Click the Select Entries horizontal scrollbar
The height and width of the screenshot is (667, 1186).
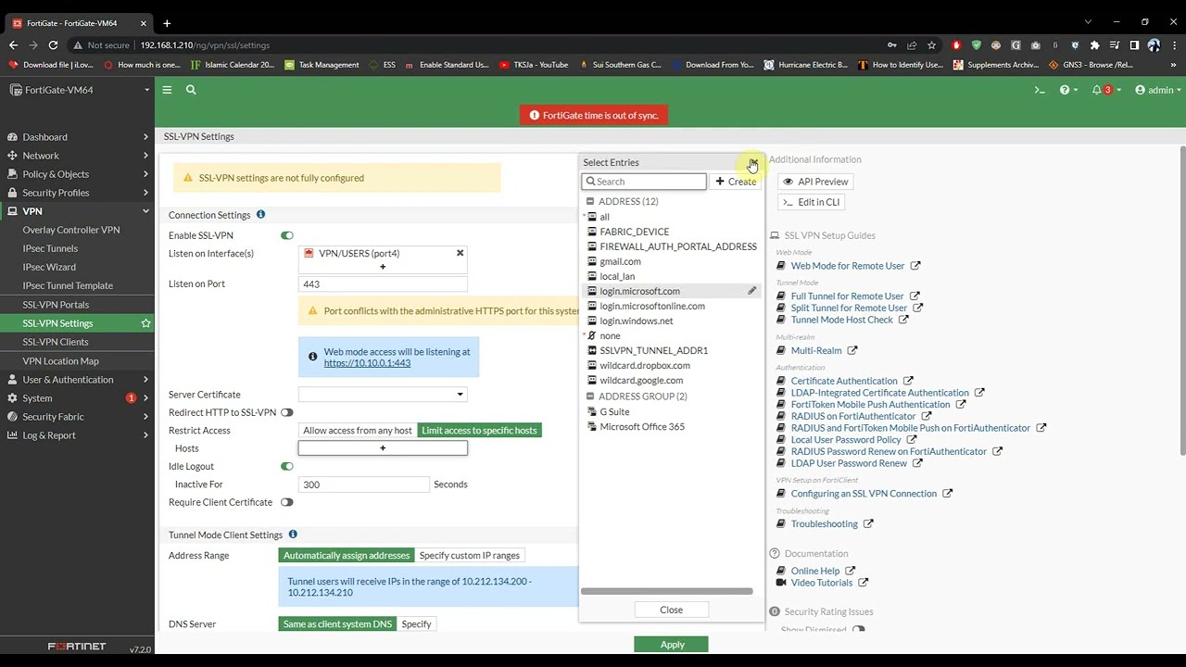point(667,591)
